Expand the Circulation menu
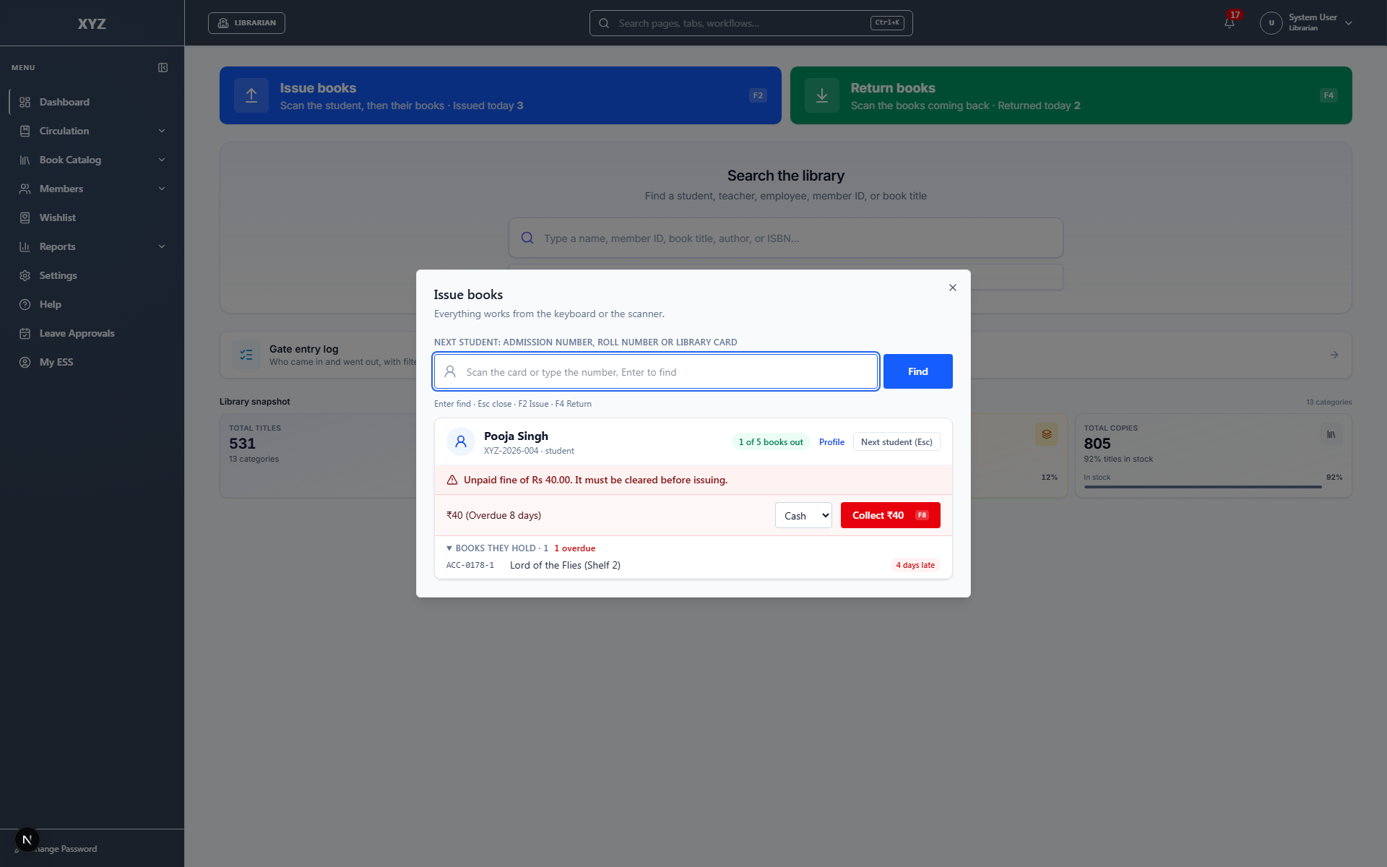The width and height of the screenshot is (1387, 867). [x=92, y=131]
